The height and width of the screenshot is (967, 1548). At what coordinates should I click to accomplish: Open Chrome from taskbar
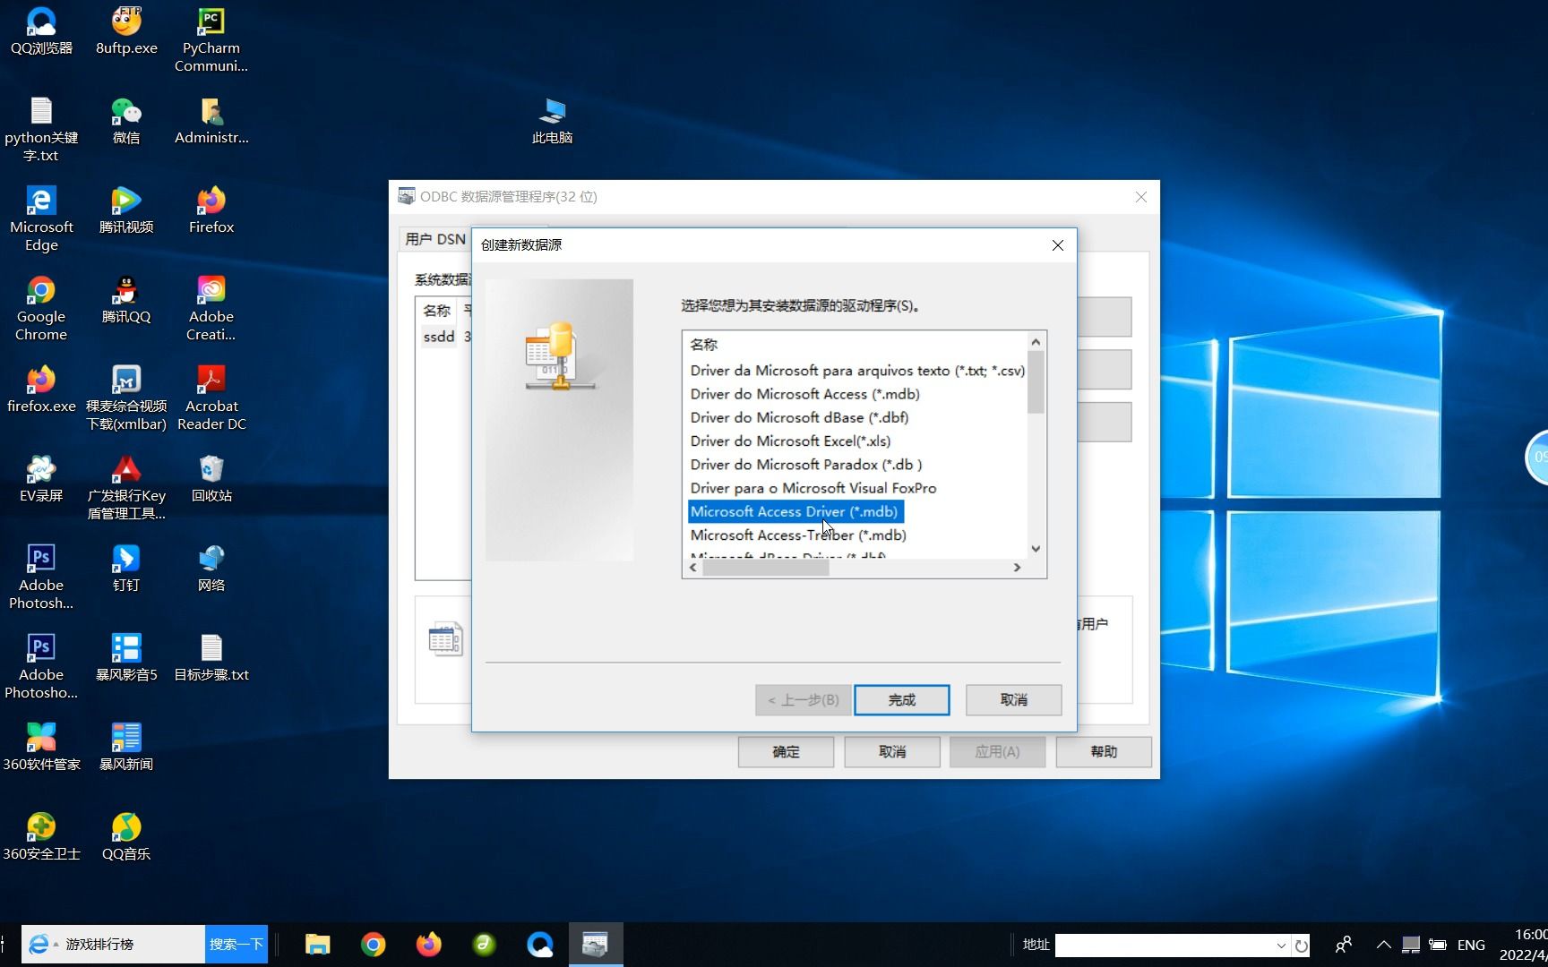point(373,945)
